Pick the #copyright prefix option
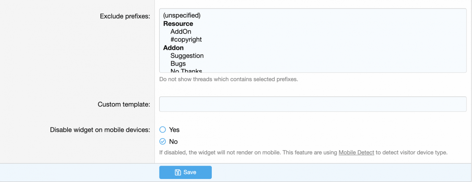This screenshot has width=472, height=182. coord(186,40)
